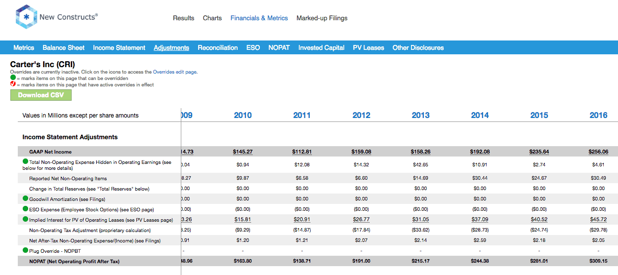Click the NOPAT row label

(74, 261)
